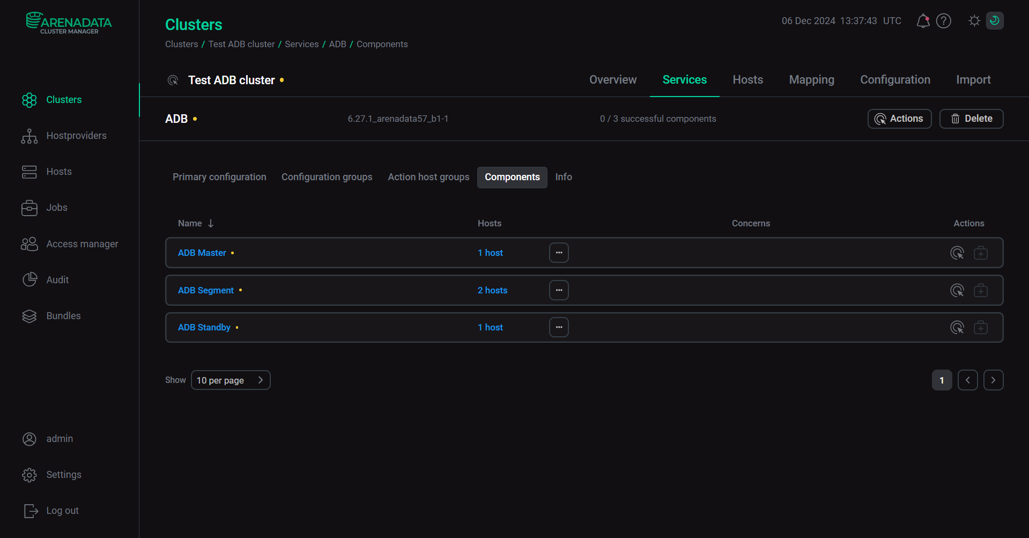Sort by Name column arrow
The width and height of the screenshot is (1029, 538).
211,223
